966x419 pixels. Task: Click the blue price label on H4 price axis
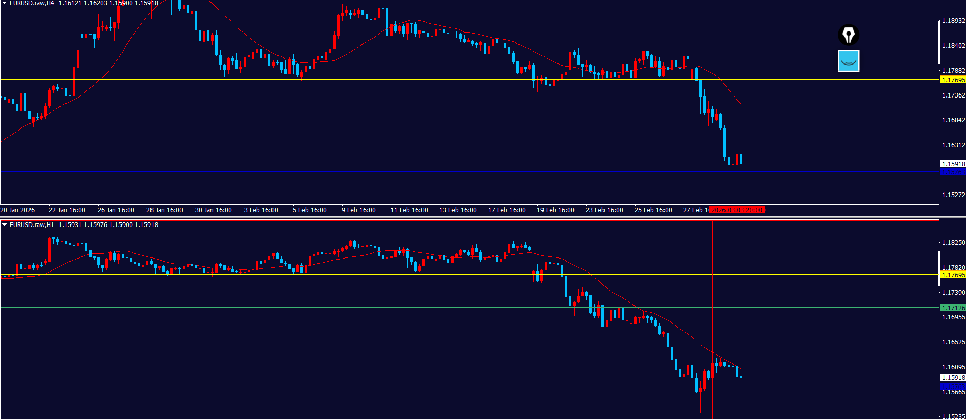pyautogui.click(x=952, y=172)
